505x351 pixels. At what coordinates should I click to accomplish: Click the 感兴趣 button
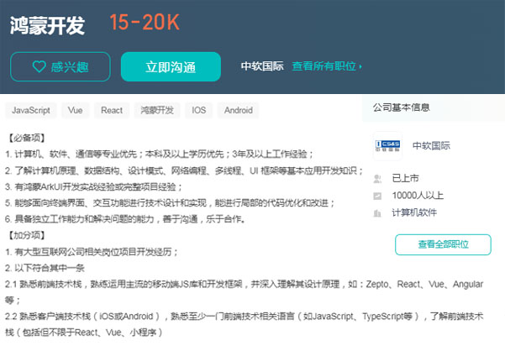coord(60,66)
